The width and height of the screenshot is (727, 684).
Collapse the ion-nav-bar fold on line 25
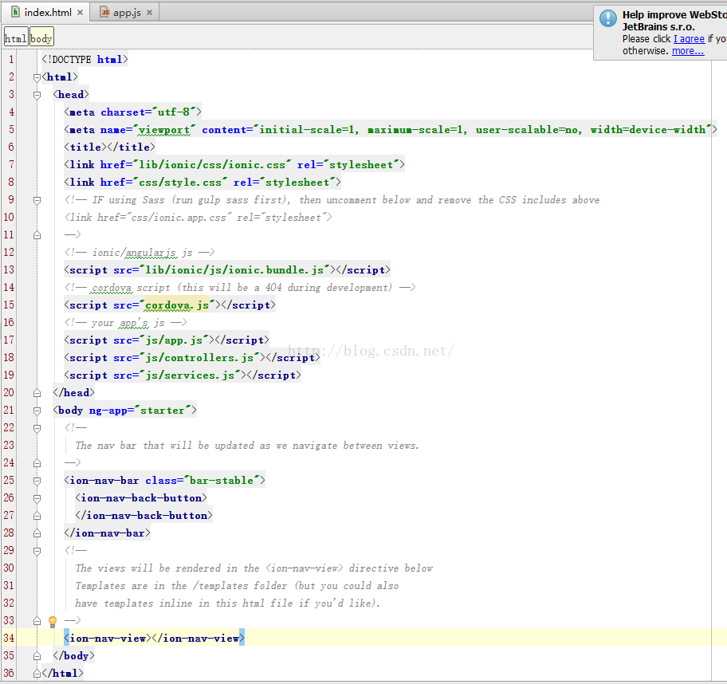tap(37, 481)
